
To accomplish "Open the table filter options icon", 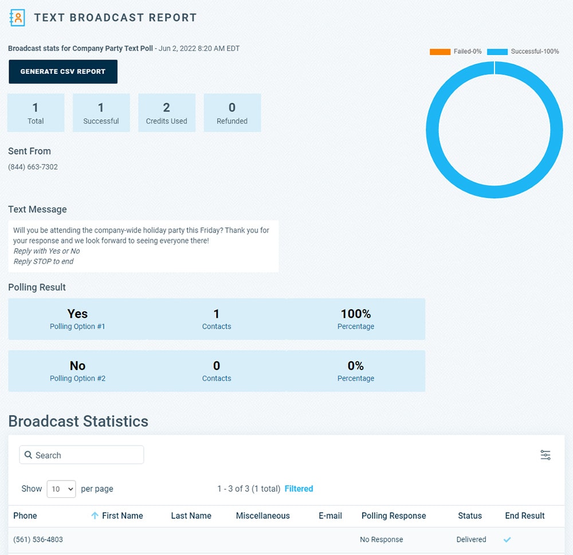I will 545,454.
